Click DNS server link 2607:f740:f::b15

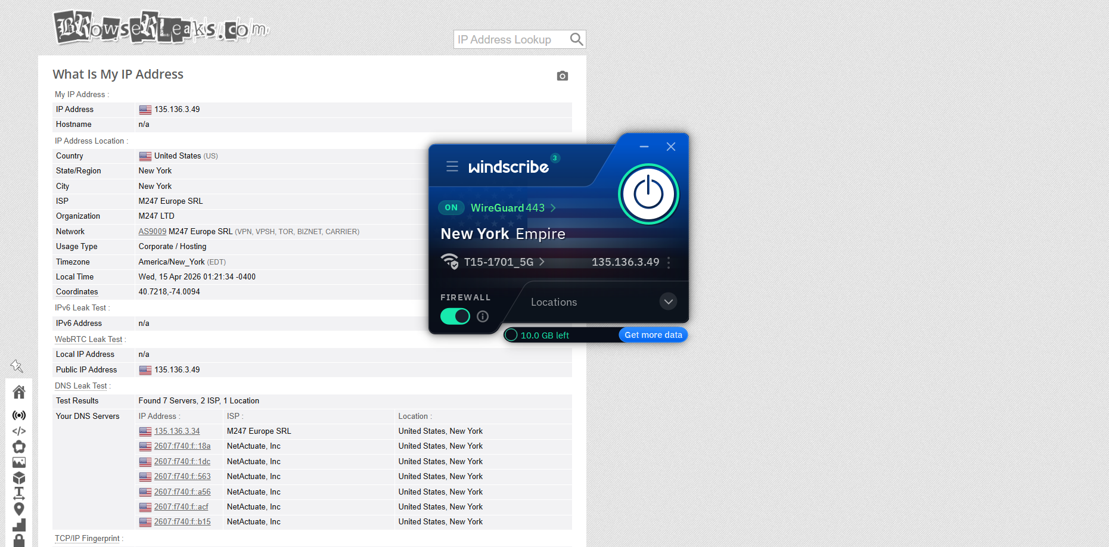click(x=182, y=521)
